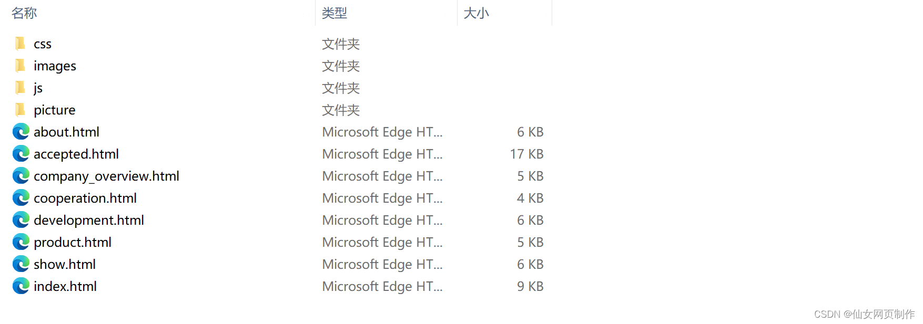
Task: Sort files by the 名称 column header
Action: point(23,13)
